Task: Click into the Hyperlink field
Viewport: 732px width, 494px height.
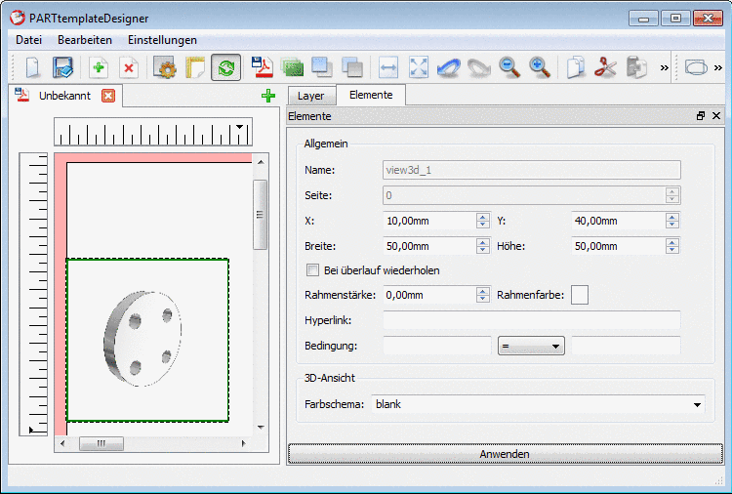Action: coord(531,320)
